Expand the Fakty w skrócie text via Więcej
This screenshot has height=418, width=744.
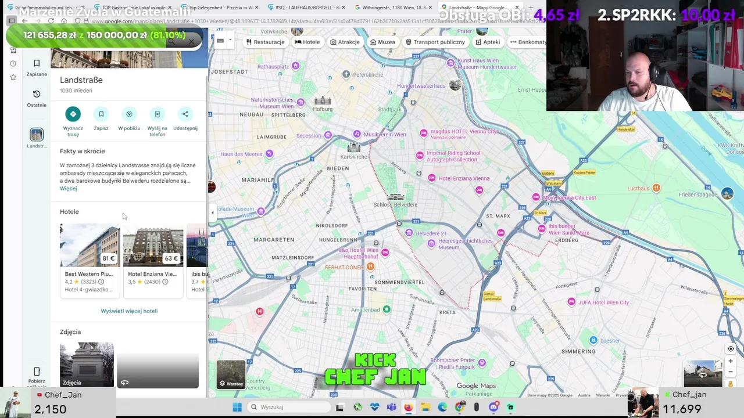pyautogui.click(x=68, y=189)
